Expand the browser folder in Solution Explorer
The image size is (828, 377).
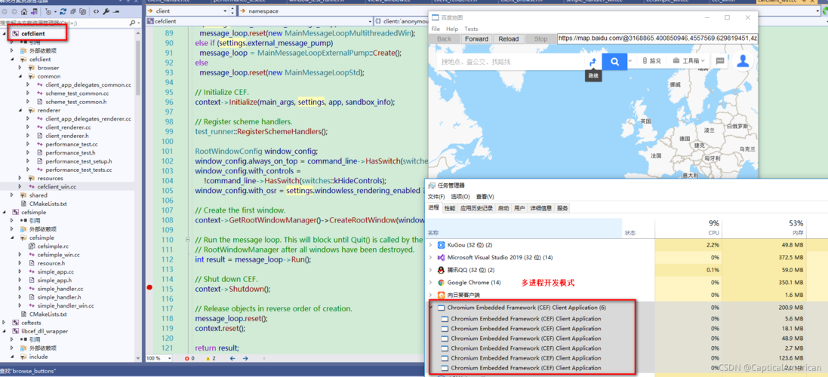[20, 68]
